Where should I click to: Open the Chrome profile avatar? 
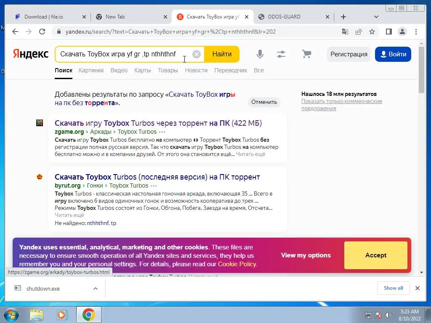click(x=402, y=32)
